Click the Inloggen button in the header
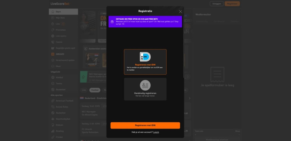 (x=217, y=4)
